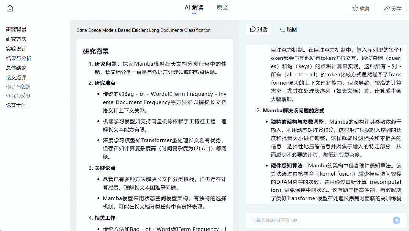View the 总体结论 section
Viewport: 409px width, 231px height.
[16, 67]
